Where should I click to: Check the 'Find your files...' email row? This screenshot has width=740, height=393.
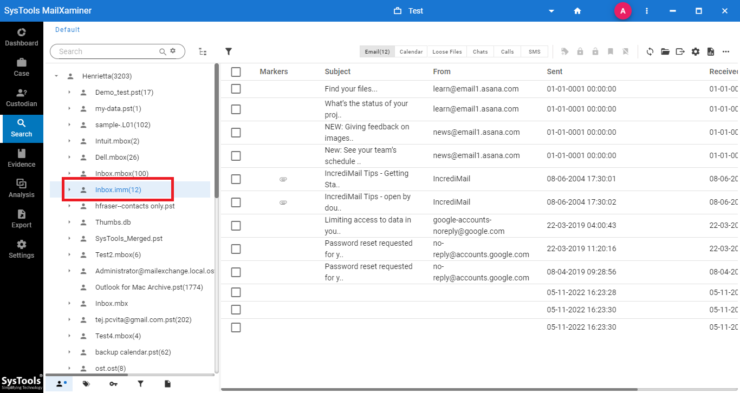tap(236, 89)
